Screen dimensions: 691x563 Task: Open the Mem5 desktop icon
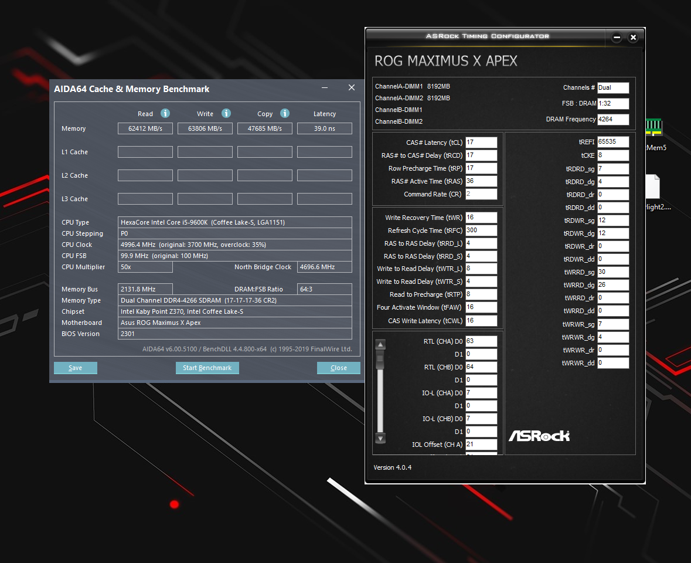pyautogui.click(x=655, y=134)
